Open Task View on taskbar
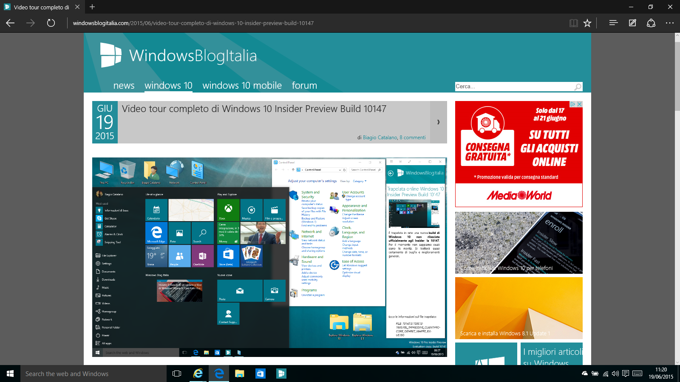This screenshot has height=382, width=680. (x=177, y=374)
